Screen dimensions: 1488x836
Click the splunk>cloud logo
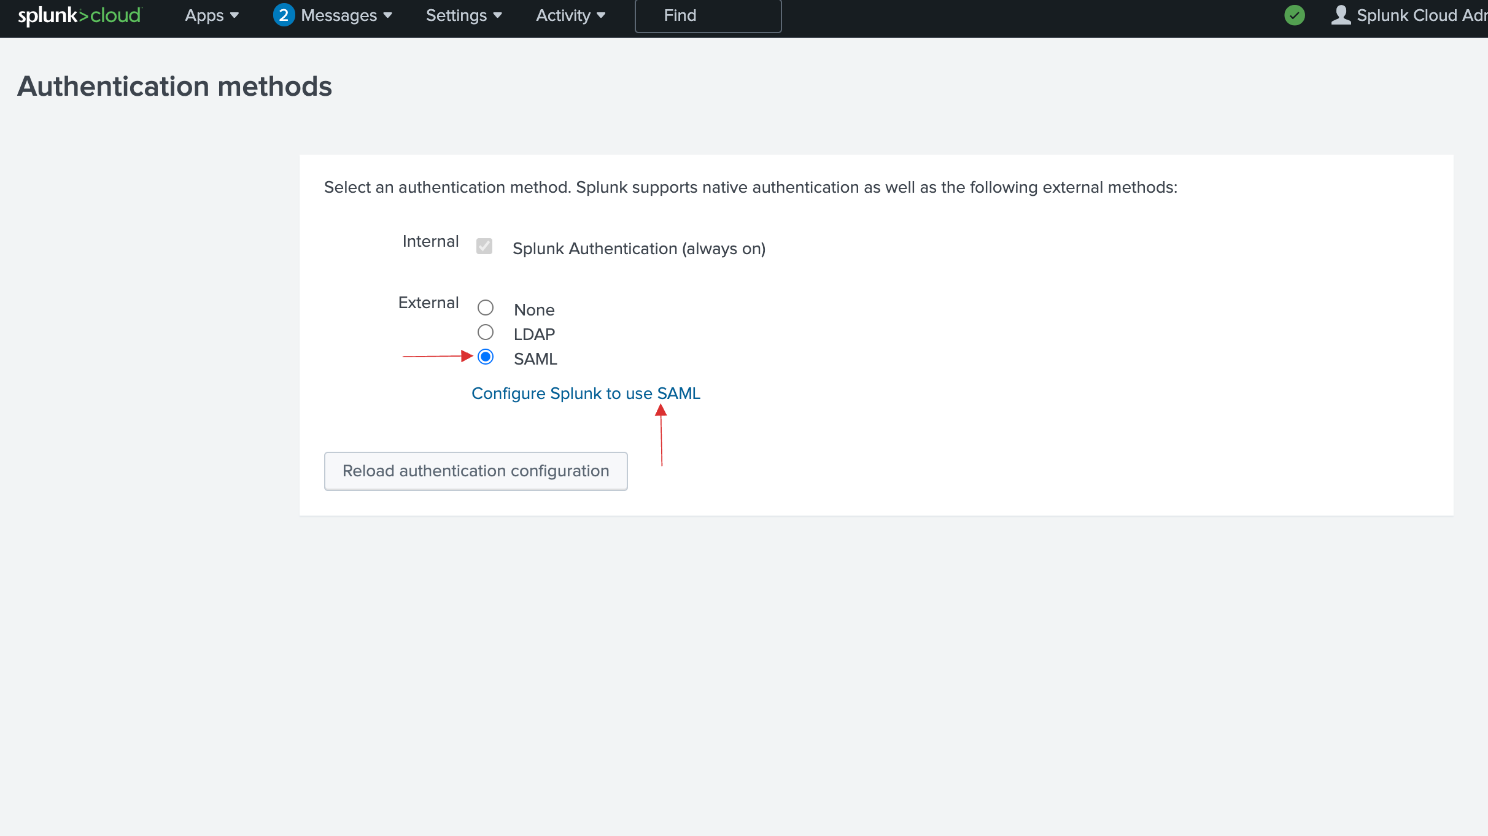tap(80, 15)
